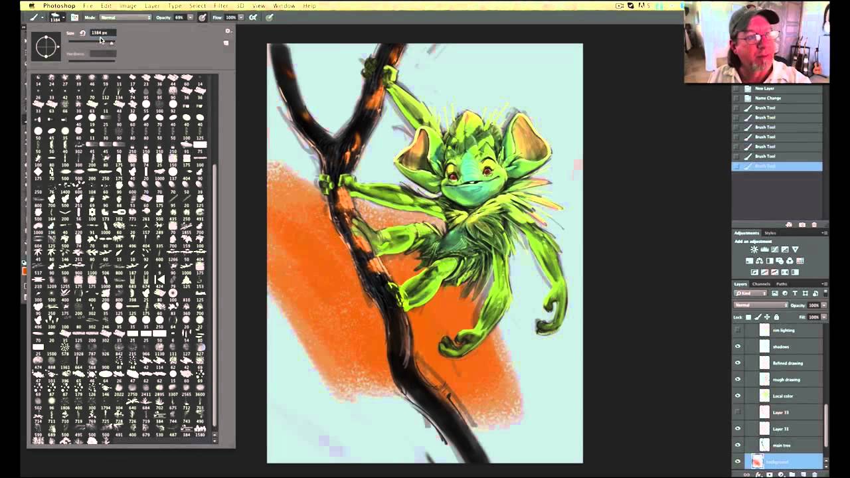
Task: Select highlighted Brush Tool history state
Action: pos(777,166)
